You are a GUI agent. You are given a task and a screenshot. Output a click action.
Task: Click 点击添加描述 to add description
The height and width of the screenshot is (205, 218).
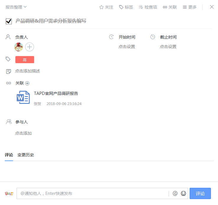27,71
